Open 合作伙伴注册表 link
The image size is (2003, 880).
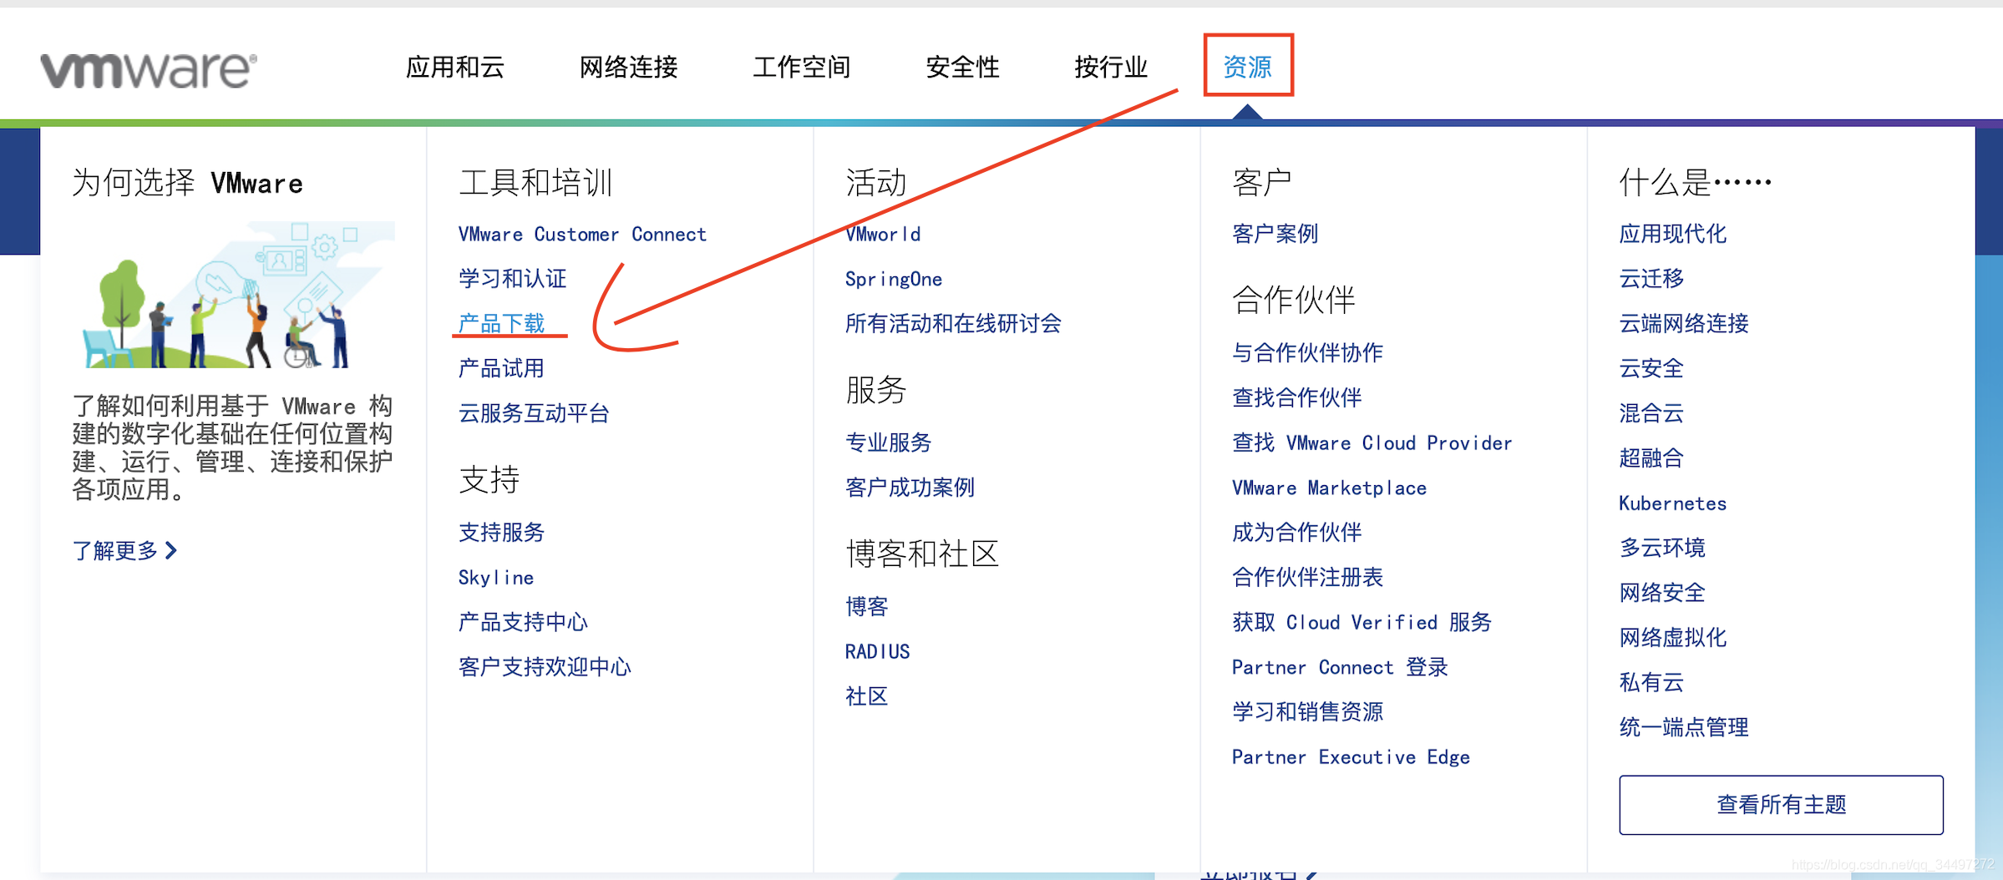click(1308, 577)
